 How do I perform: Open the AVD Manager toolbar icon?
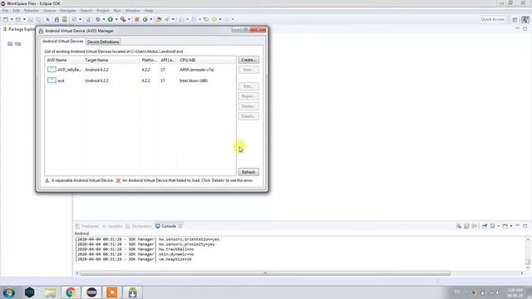click(x=64, y=19)
